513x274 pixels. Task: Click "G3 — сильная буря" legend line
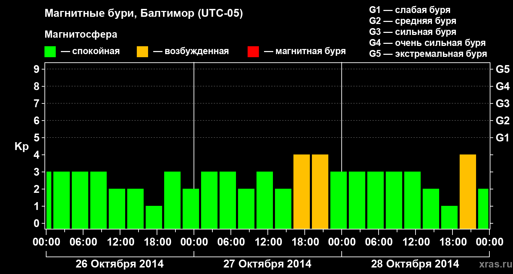coord(412,32)
